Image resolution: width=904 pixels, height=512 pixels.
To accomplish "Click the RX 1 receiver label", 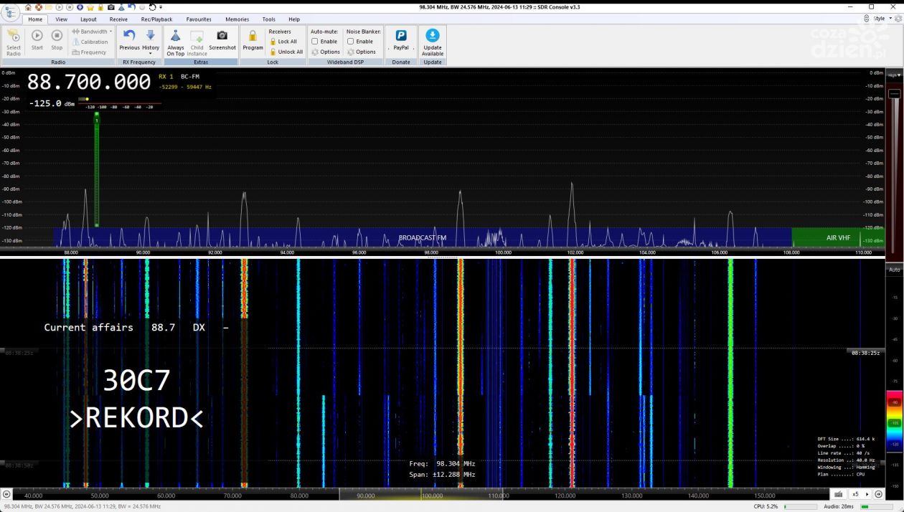I will (166, 76).
